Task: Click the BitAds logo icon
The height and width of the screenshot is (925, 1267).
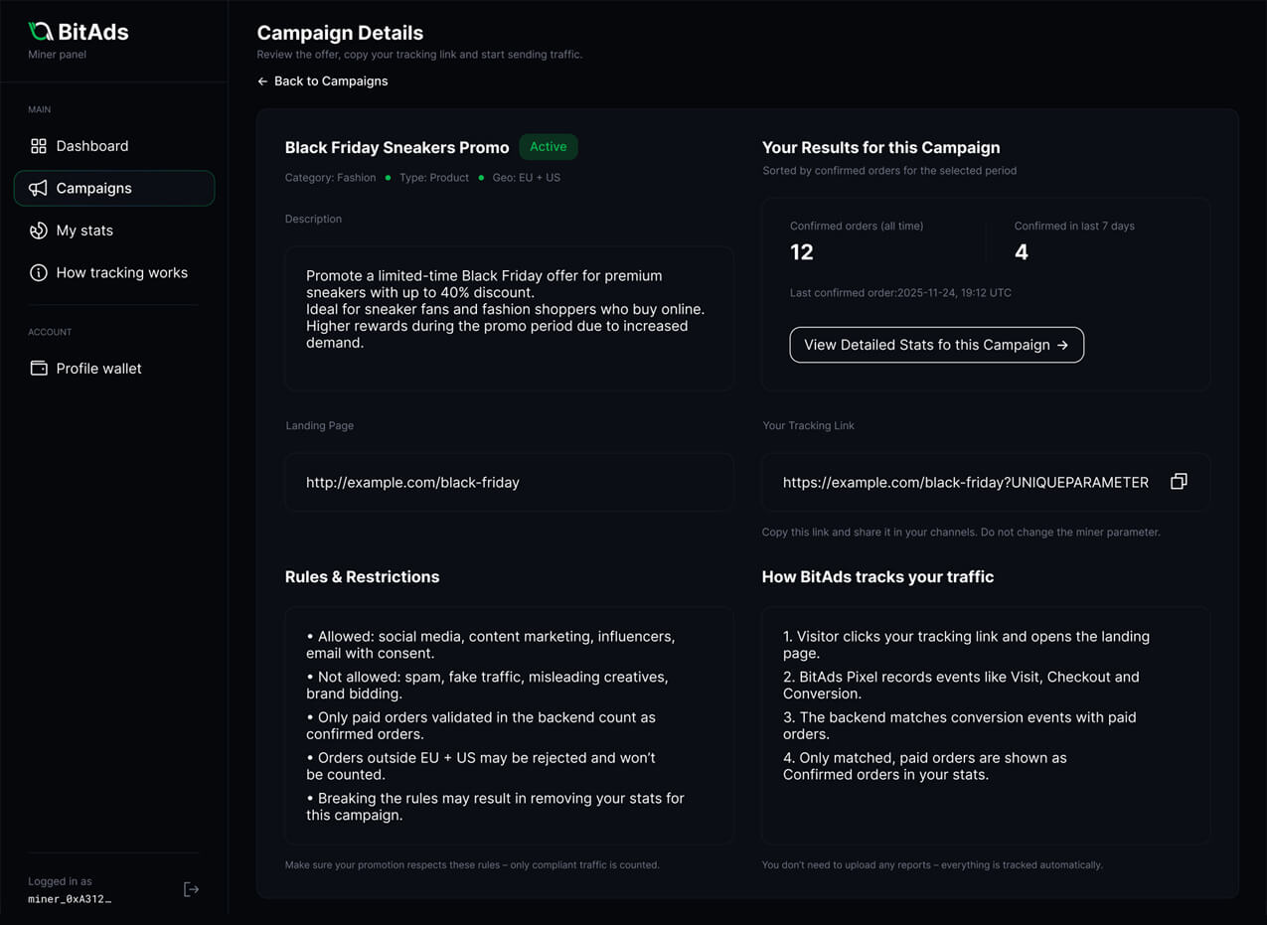Action: [x=41, y=32]
